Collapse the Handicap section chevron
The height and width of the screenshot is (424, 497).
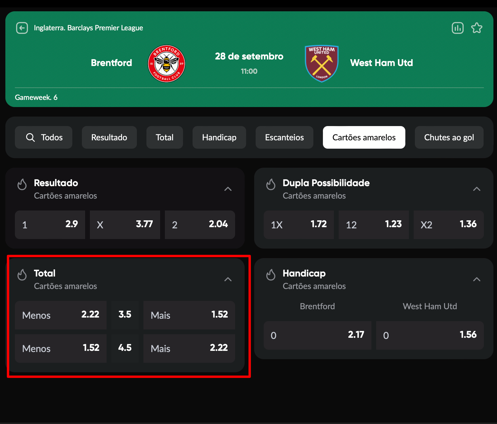(477, 279)
